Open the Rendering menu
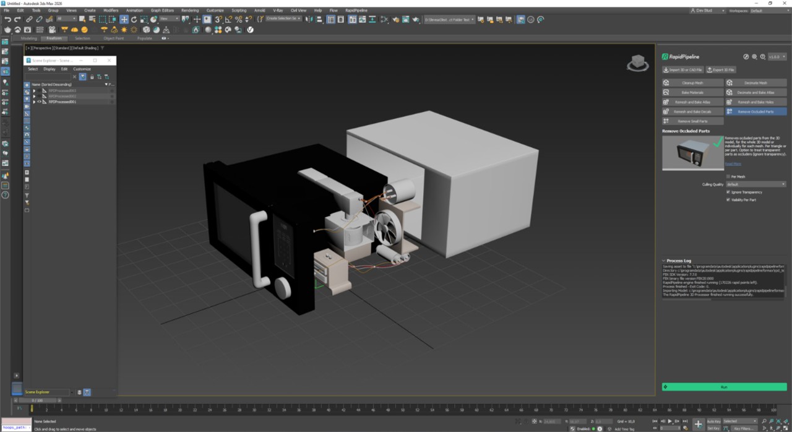This screenshot has width=792, height=432. [190, 11]
